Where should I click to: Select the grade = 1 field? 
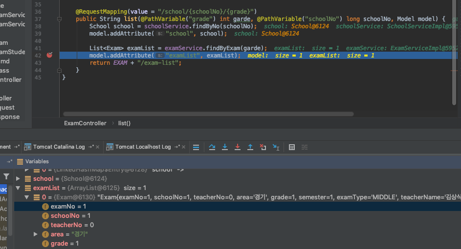point(238,244)
